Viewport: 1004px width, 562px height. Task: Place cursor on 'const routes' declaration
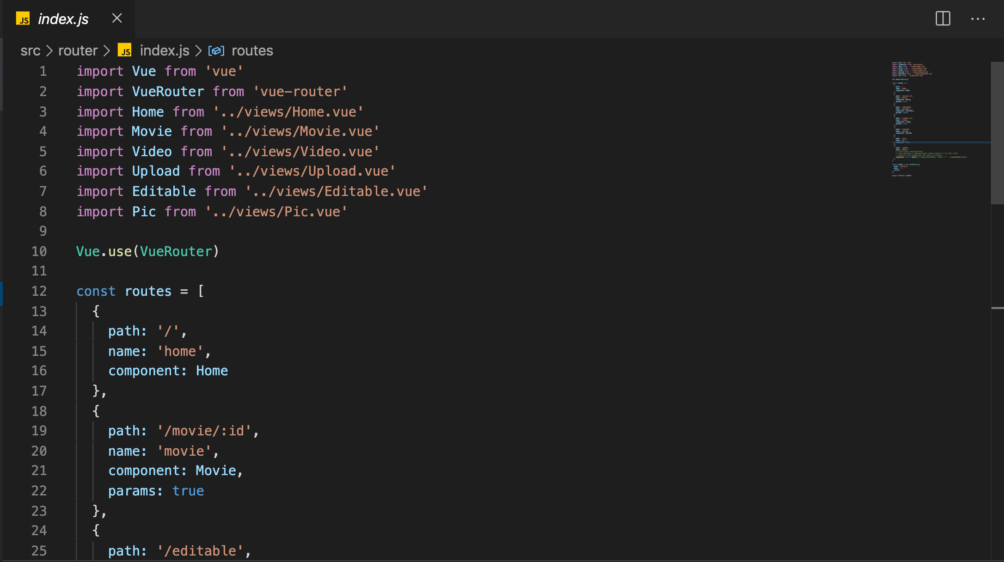[x=124, y=291]
